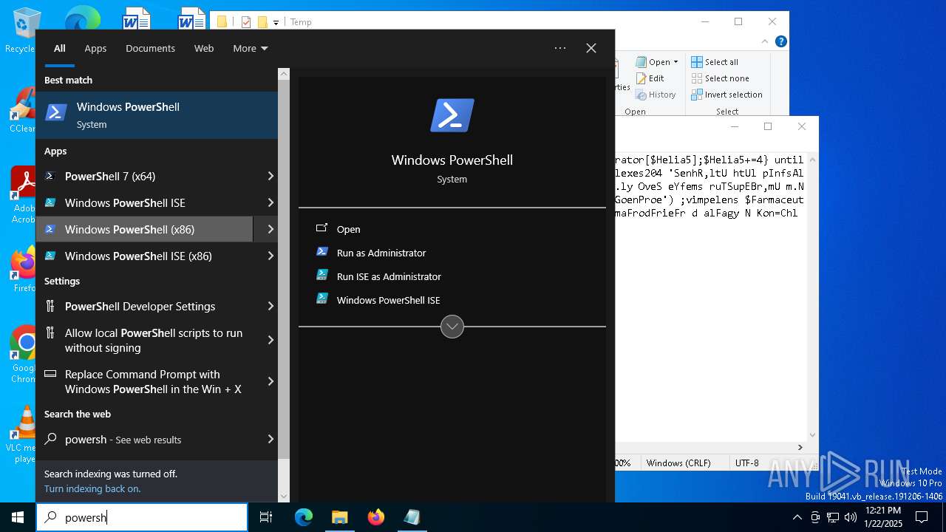Open search panel options (three dots)
This screenshot has height=532, width=946.
(x=560, y=48)
